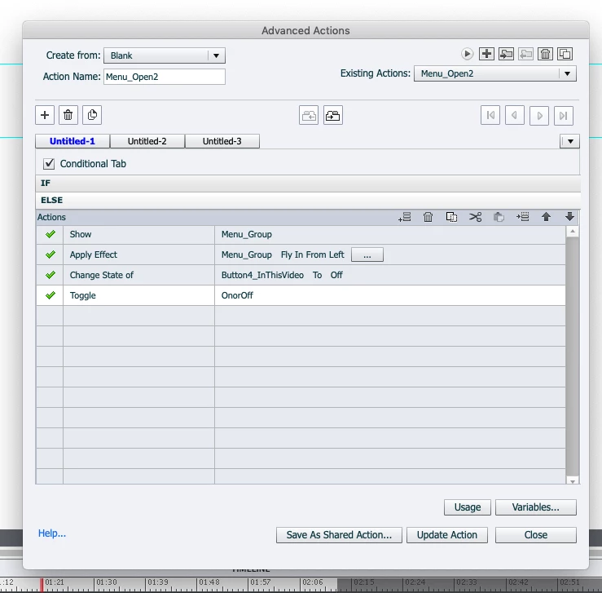Click the timeline ruler at 01:48
This screenshot has width=602, height=593.
click(209, 582)
